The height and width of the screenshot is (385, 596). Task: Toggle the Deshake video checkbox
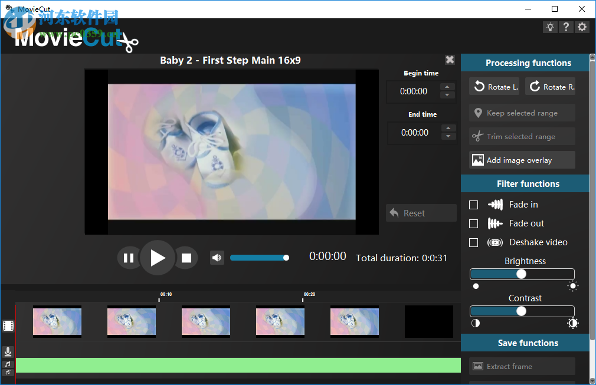click(x=473, y=242)
